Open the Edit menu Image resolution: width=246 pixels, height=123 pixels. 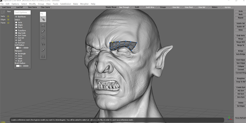tap(7, 4)
